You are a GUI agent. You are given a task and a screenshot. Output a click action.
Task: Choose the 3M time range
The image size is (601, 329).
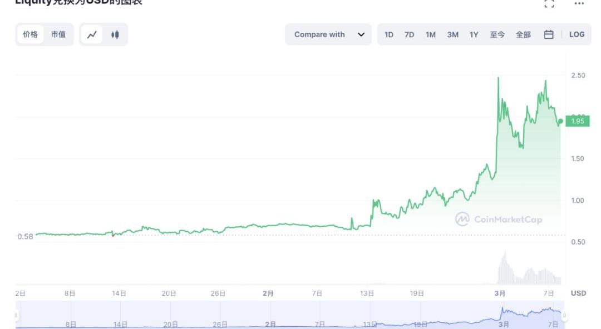point(452,34)
